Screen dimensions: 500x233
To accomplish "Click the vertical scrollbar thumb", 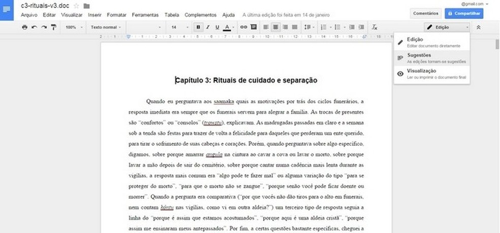I will pos(497,44).
